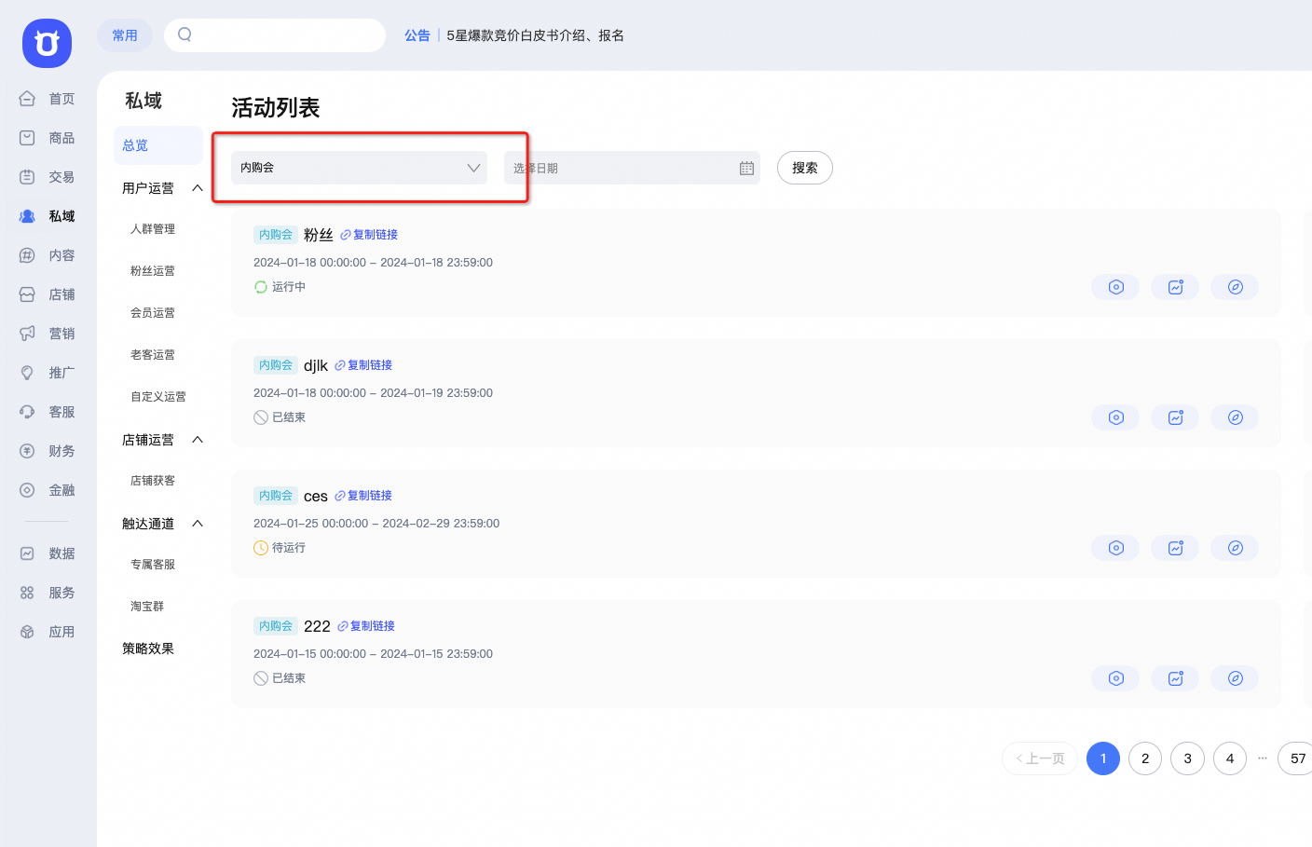View data chart icon for 粉丝 activity
The image size is (1312, 847).
tap(1175, 287)
